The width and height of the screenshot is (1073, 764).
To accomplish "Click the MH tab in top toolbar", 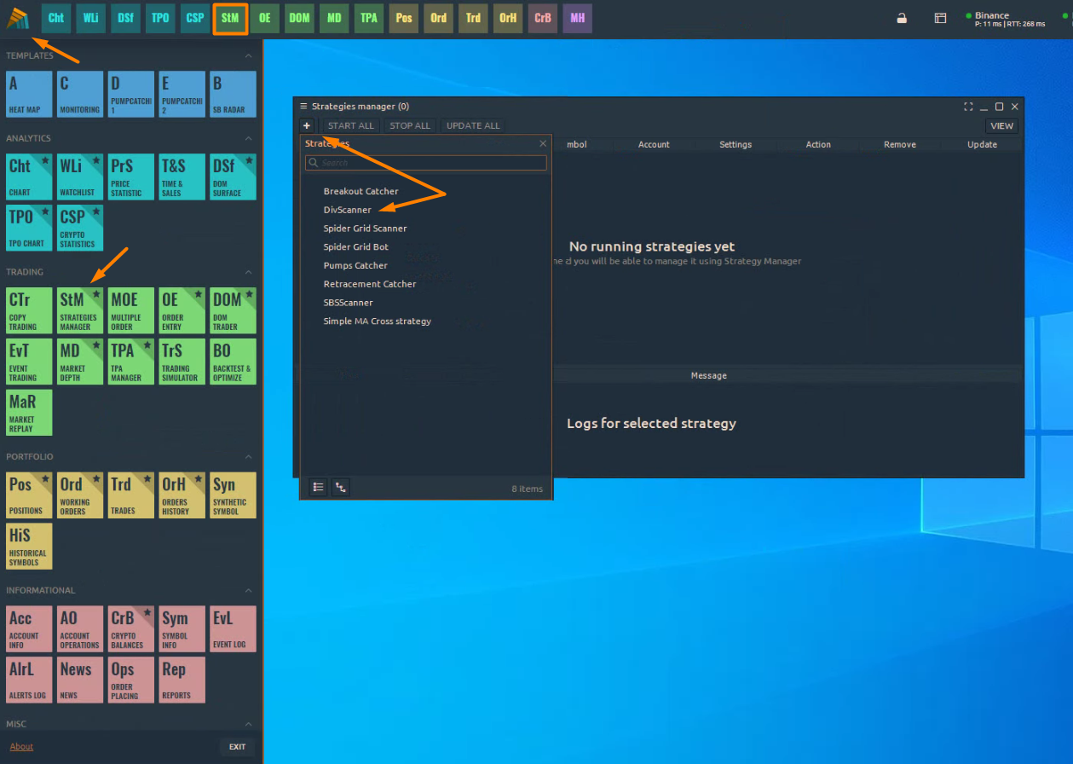I will [x=577, y=18].
